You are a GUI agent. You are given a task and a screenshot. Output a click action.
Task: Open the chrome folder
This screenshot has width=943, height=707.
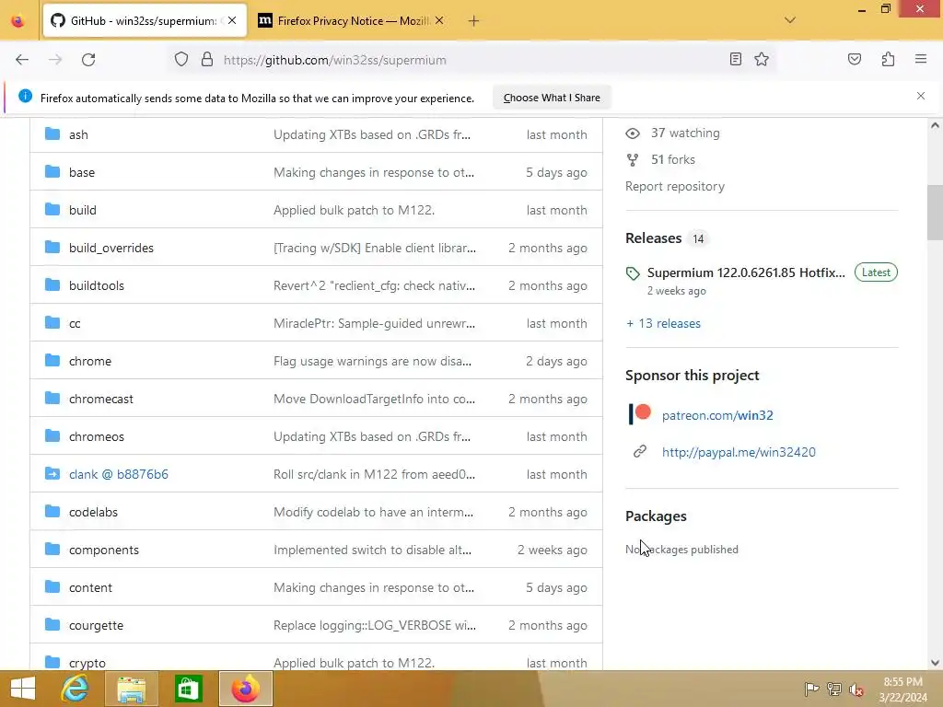pyautogui.click(x=90, y=361)
